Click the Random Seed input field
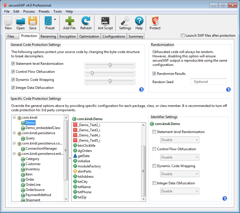The width and height of the screenshot is (240, 213). 208,82
